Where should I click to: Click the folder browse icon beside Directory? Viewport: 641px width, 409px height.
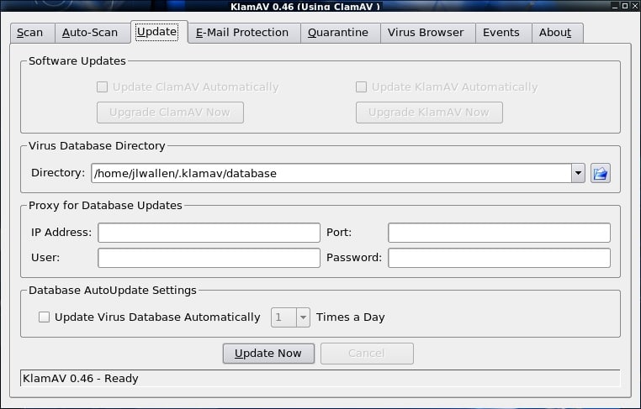[600, 174]
